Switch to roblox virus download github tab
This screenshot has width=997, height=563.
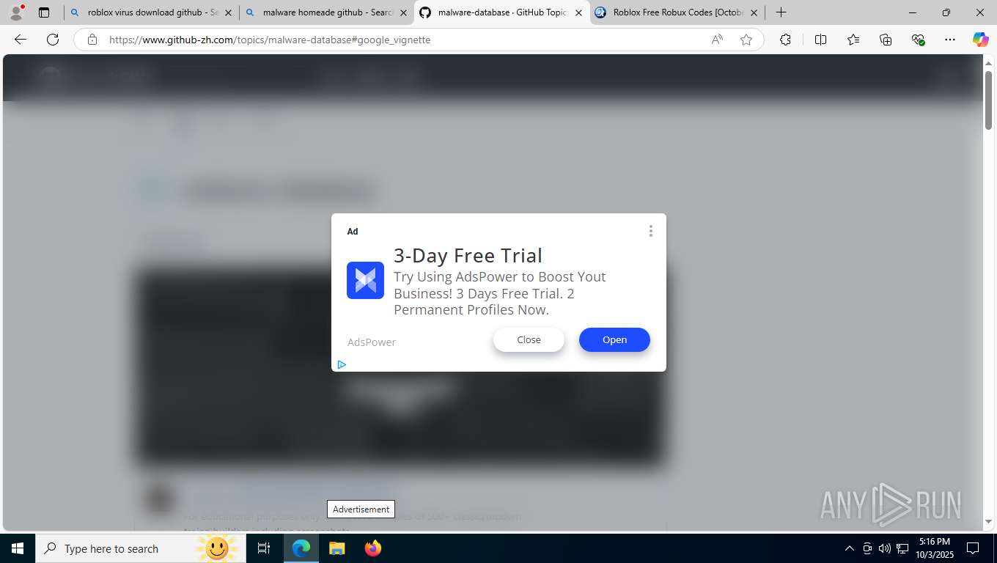point(151,12)
